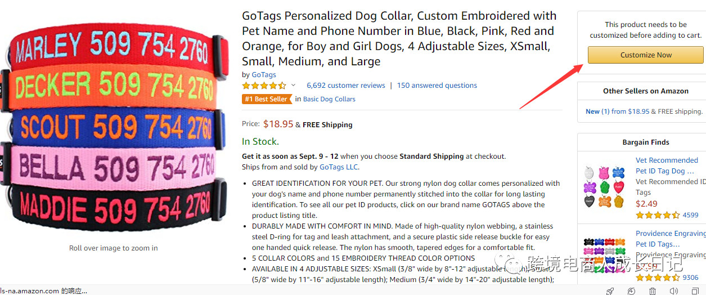Click the browser trash icon

[653, 290]
